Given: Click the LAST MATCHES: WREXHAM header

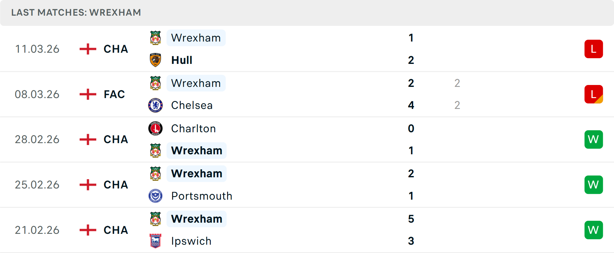Looking at the screenshot, I should pyautogui.click(x=76, y=12).
